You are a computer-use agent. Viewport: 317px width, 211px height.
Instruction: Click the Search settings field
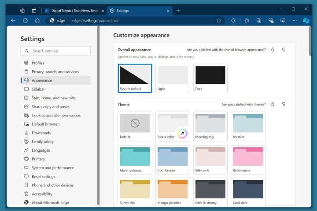click(x=55, y=51)
